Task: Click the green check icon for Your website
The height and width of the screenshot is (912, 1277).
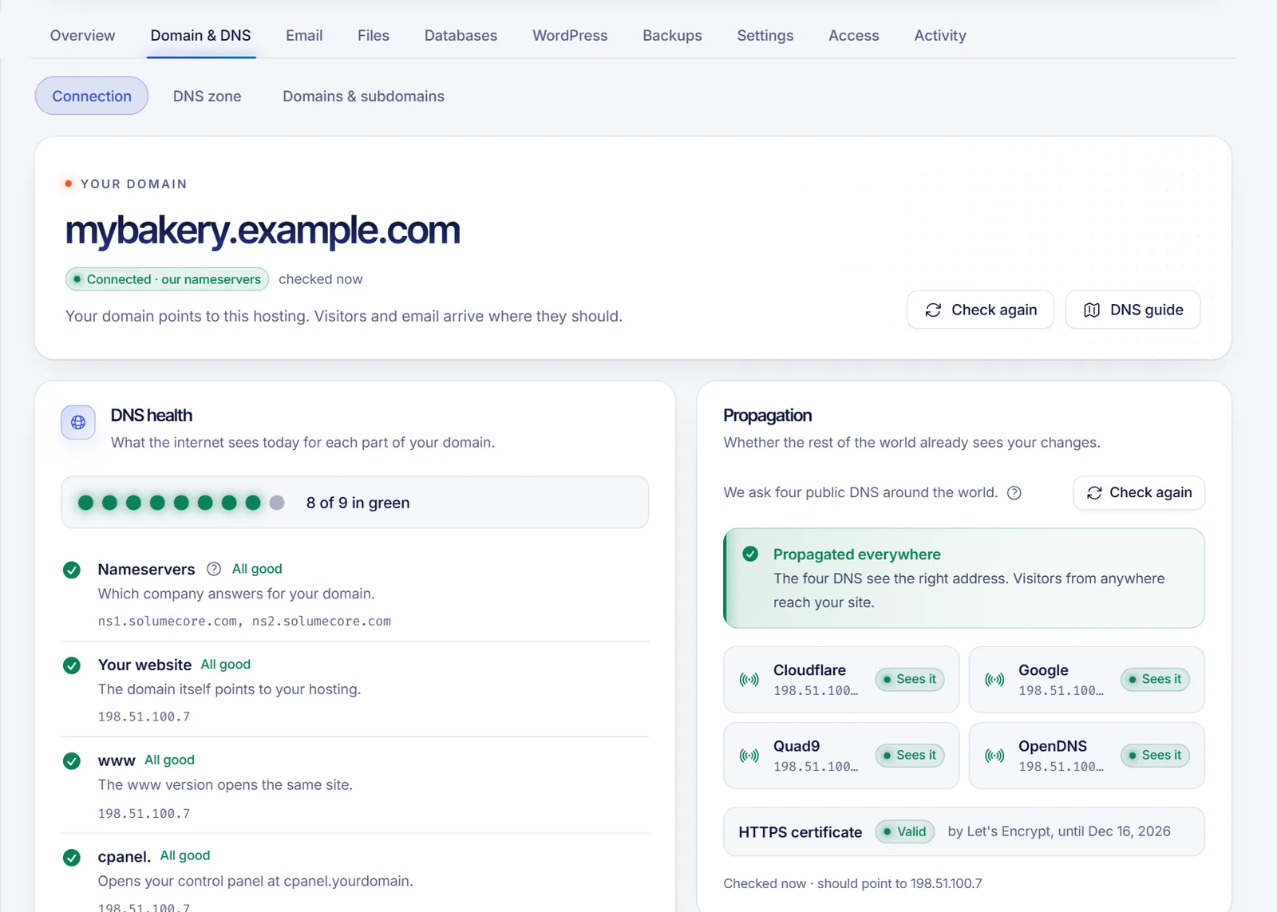Action: pos(72,665)
